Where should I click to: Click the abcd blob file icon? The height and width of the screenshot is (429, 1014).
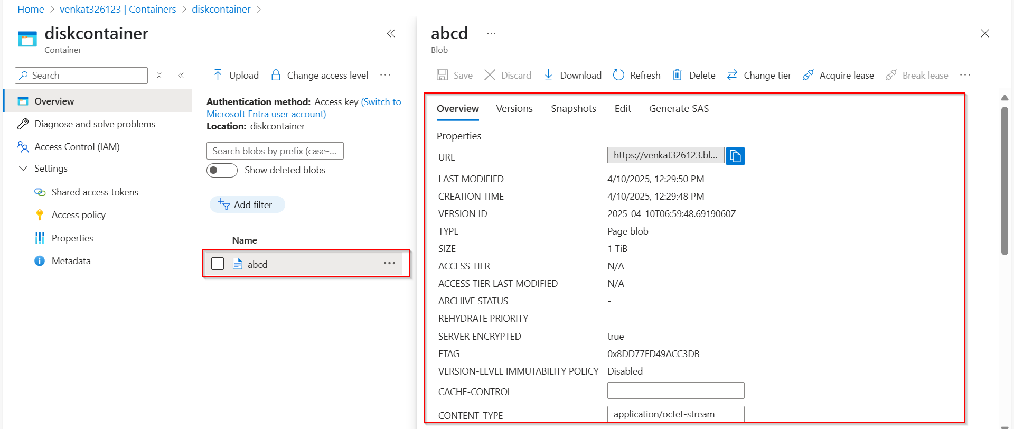(x=238, y=264)
